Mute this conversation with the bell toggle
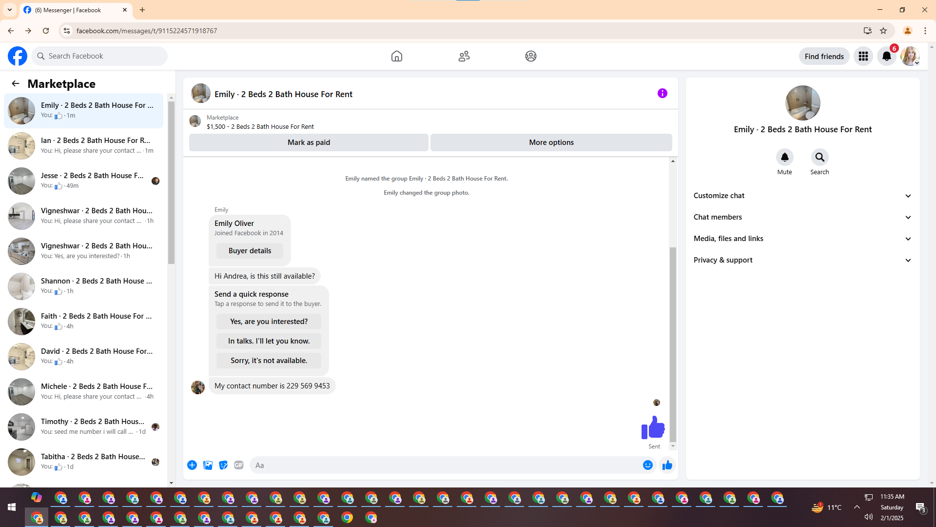Viewport: 936px width, 527px height. 784,157
